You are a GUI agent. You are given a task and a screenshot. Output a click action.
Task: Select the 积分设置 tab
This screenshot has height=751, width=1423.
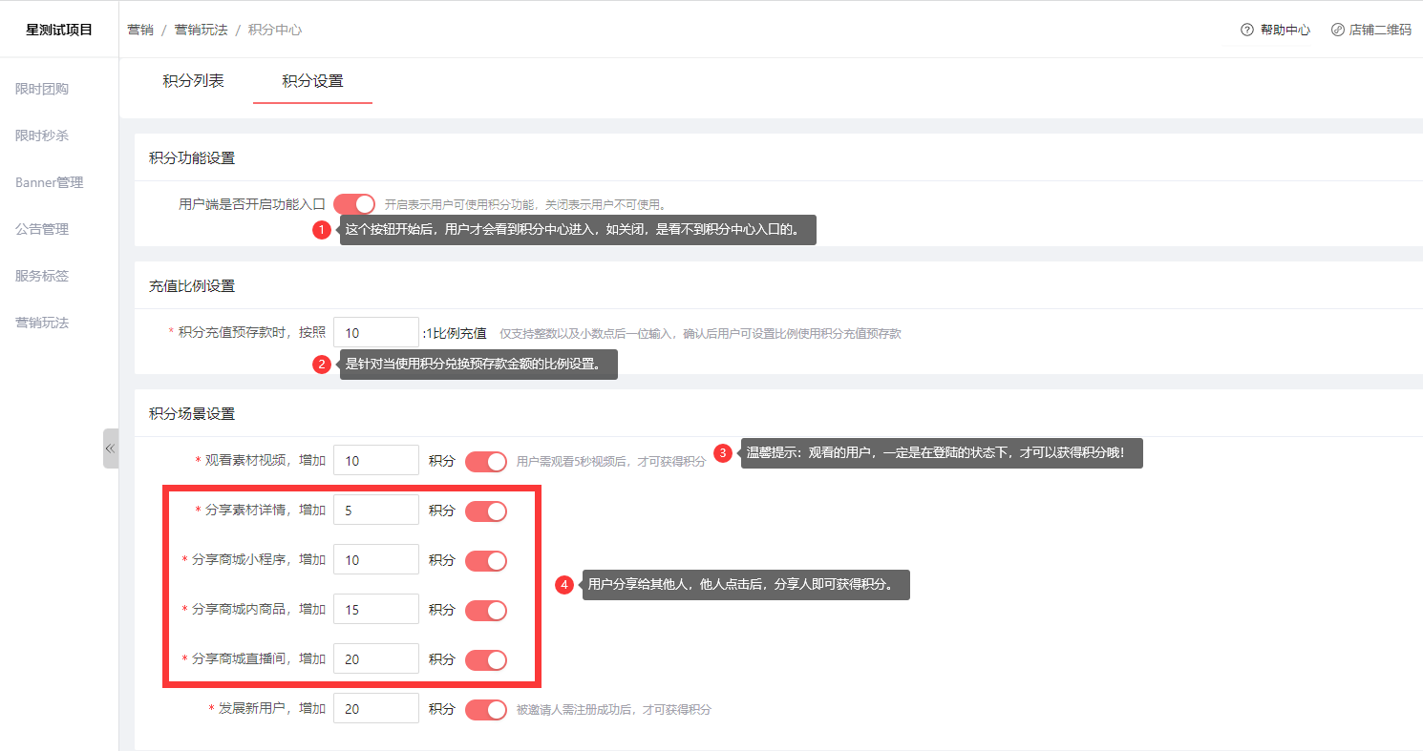click(x=312, y=81)
